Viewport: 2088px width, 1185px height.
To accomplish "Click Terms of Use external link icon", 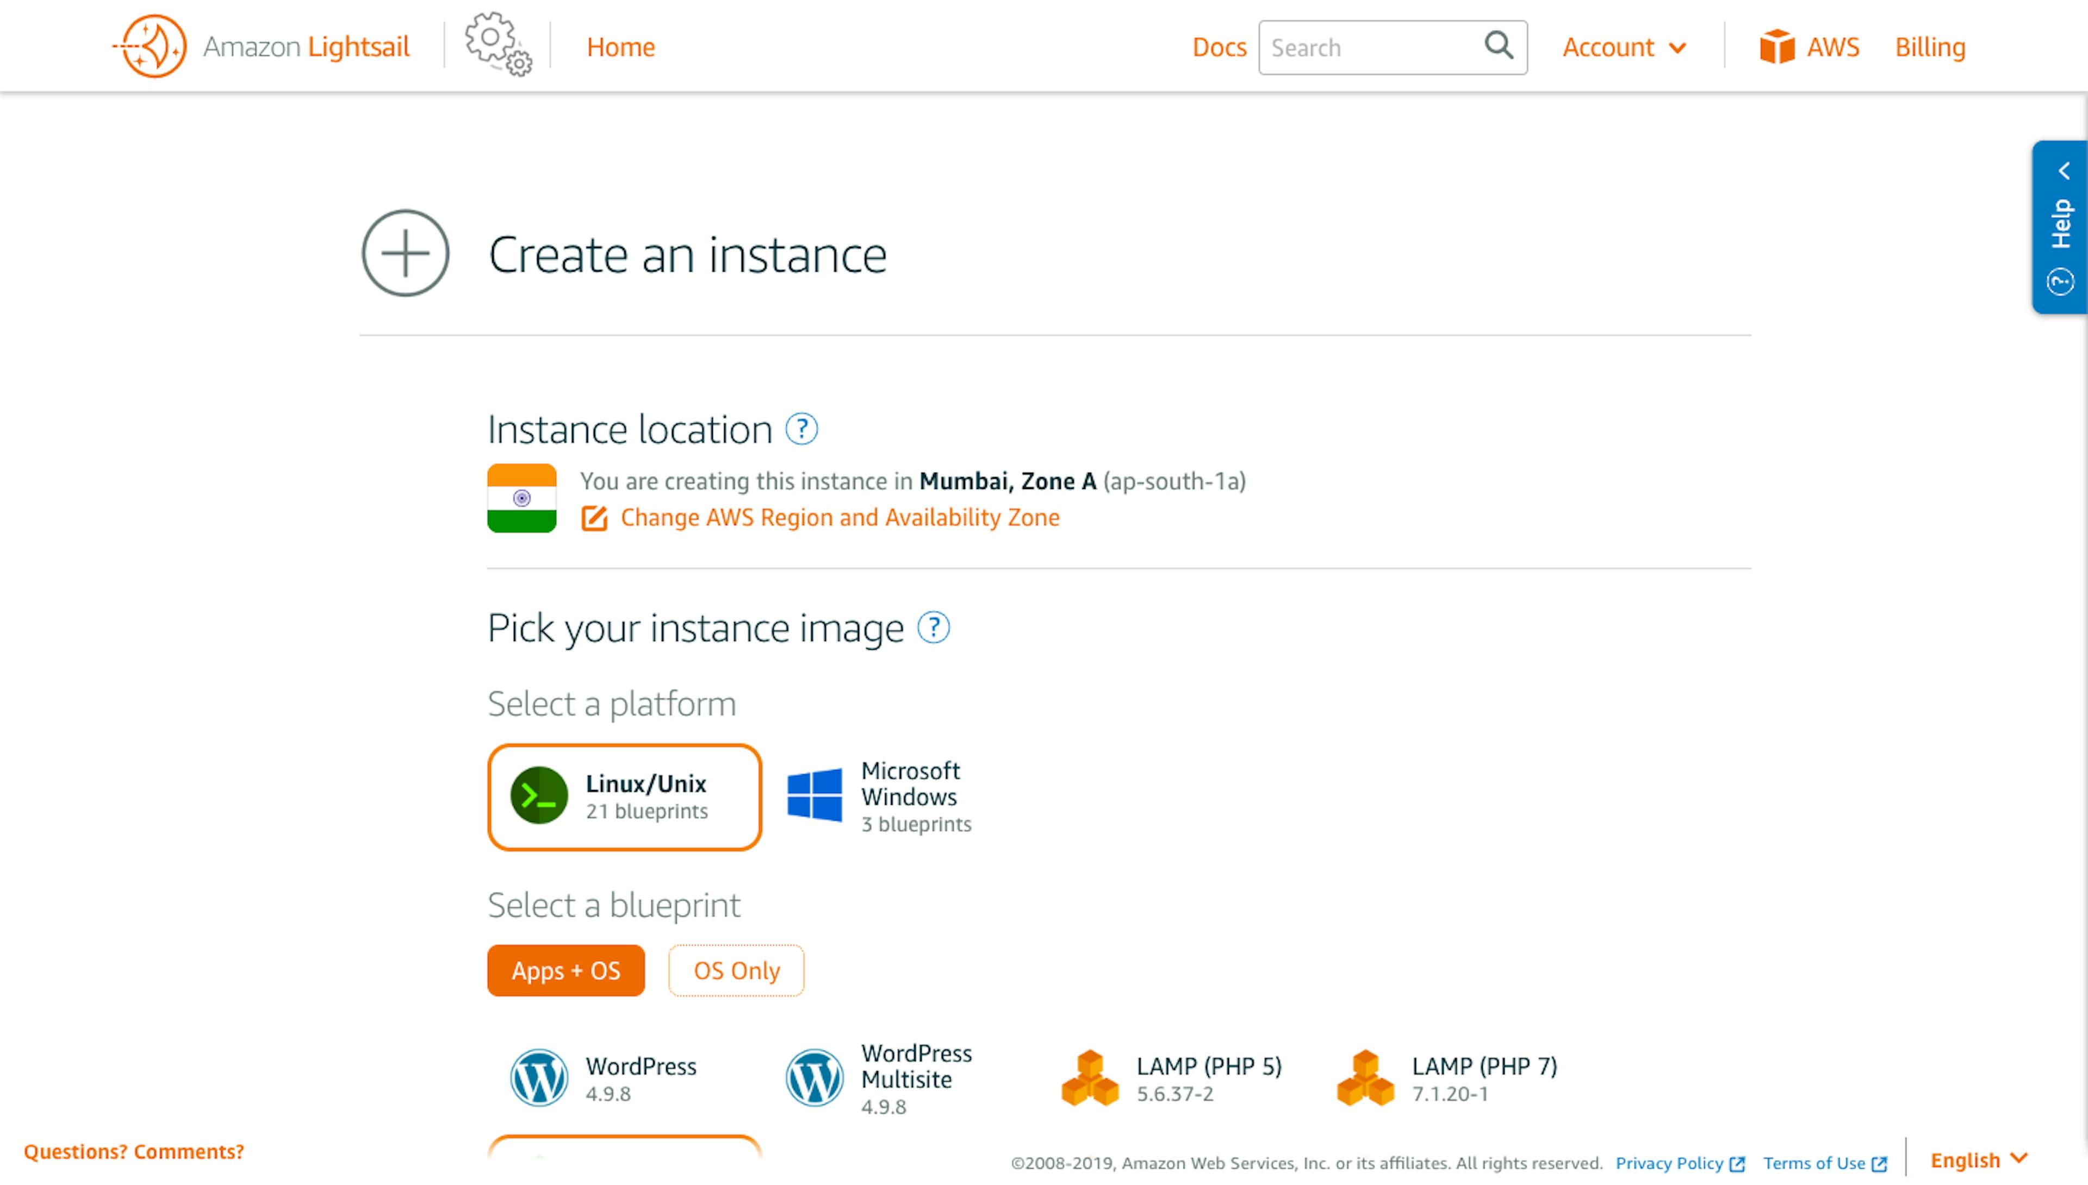I will [1880, 1164].
